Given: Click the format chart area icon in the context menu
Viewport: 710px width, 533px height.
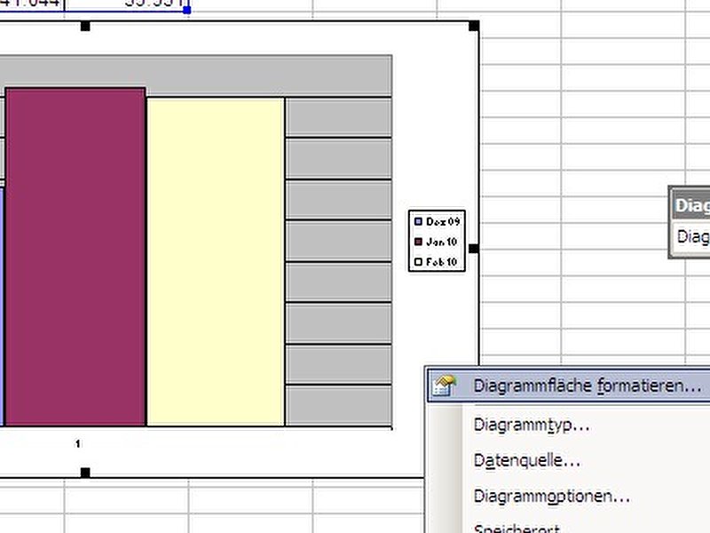Looking at the screenshot, I should (443, 386).
